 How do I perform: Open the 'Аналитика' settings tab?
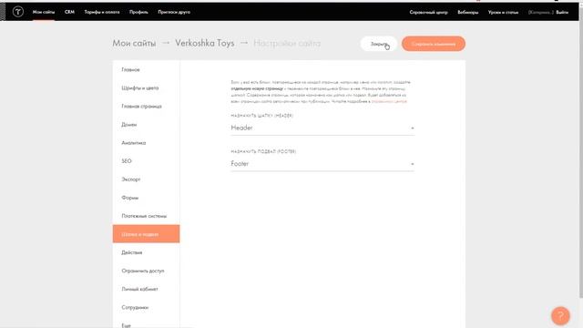coord(146,143)
